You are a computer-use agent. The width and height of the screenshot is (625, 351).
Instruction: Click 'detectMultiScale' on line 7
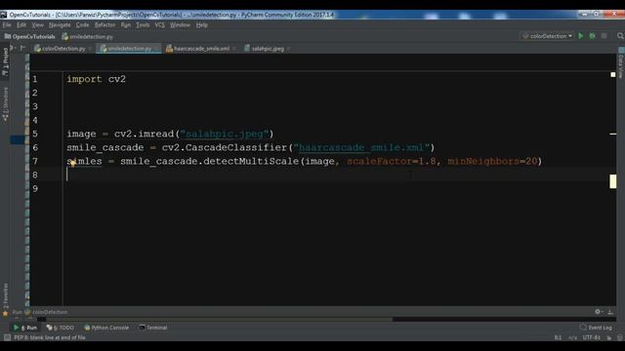pos(251,161)
